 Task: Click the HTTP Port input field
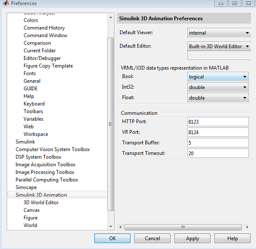coord(218,122)
